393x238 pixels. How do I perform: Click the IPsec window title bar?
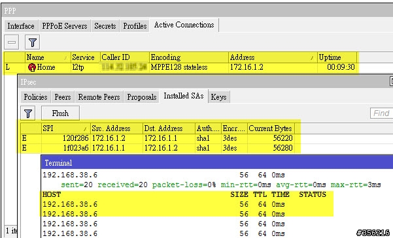pyautogui.click(x=205, y=82)
